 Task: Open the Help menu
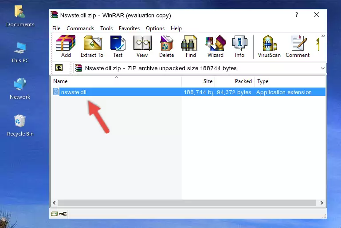176,28
